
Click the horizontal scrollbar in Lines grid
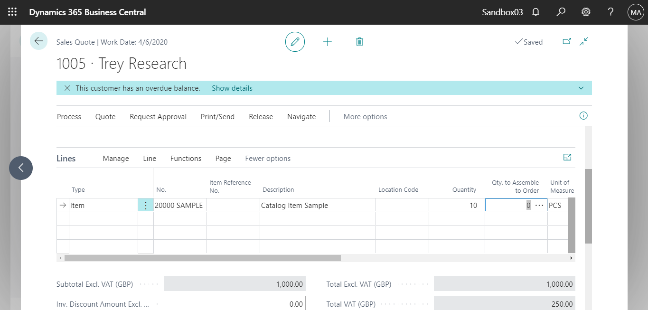click(x=203, y=258)
